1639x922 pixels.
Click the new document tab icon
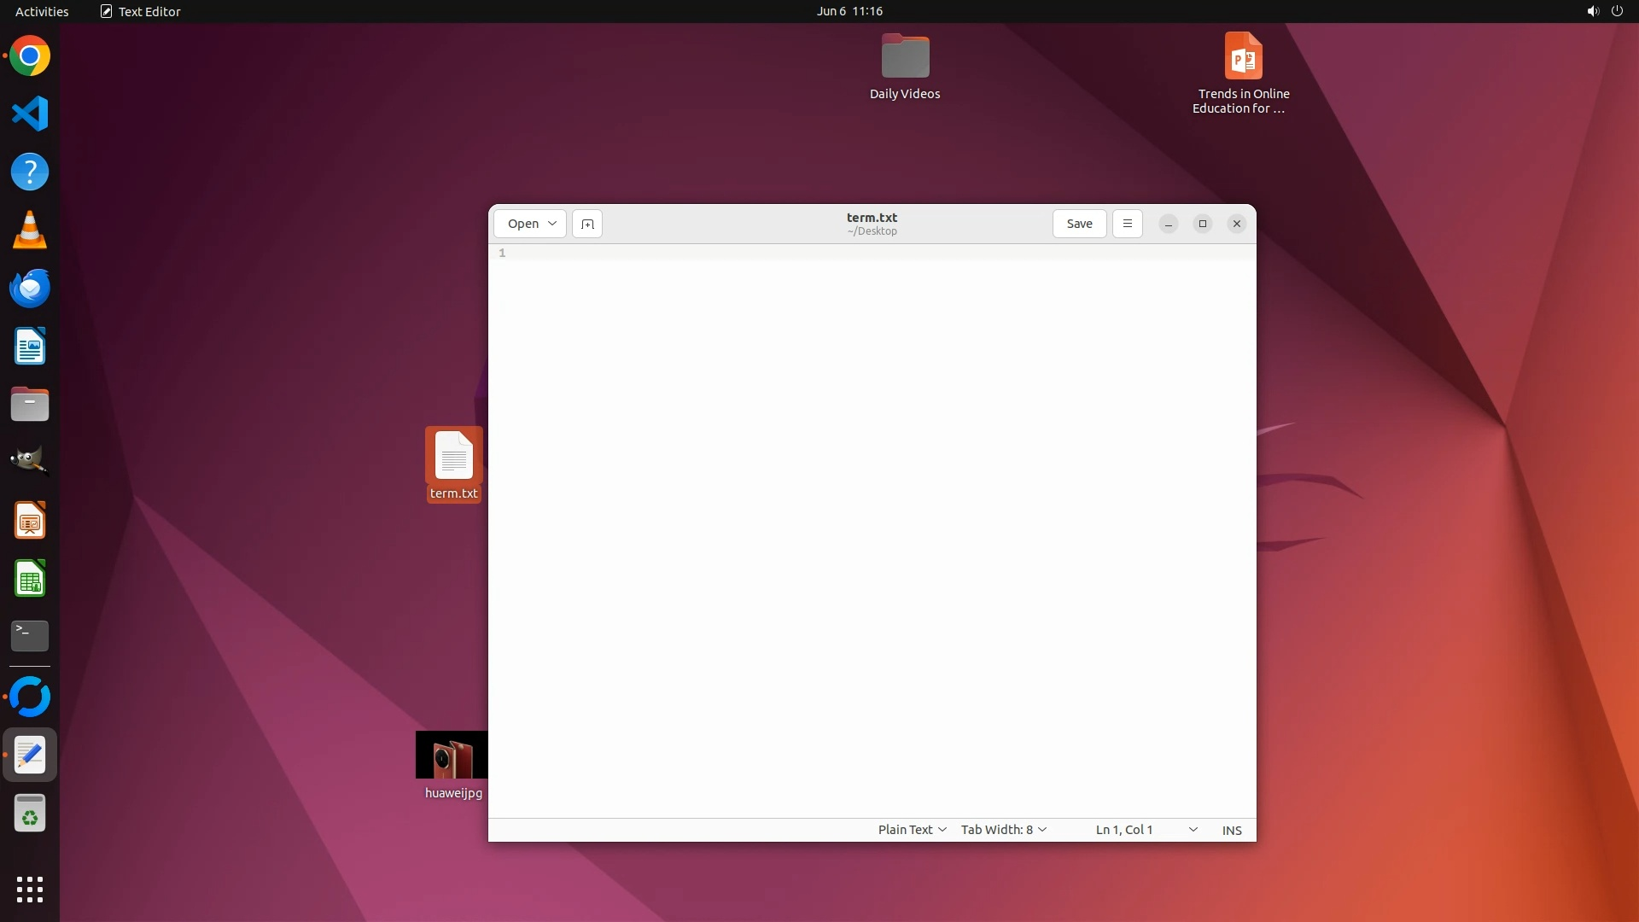pos(587,224)
